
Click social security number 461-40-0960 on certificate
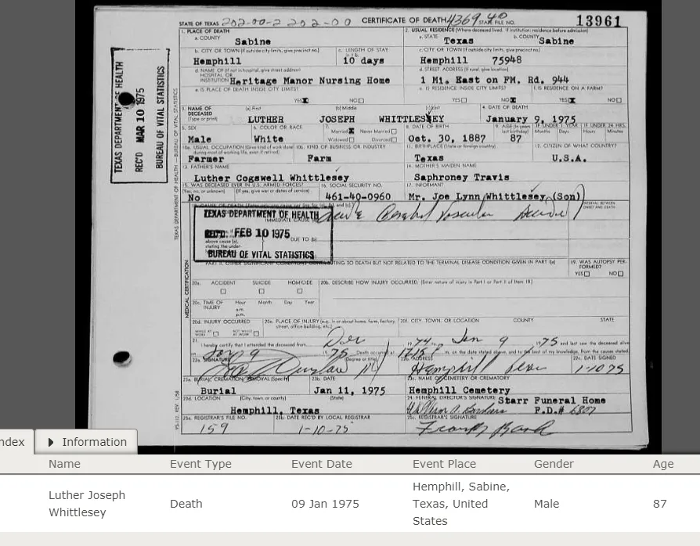click(x=358, y=196)
